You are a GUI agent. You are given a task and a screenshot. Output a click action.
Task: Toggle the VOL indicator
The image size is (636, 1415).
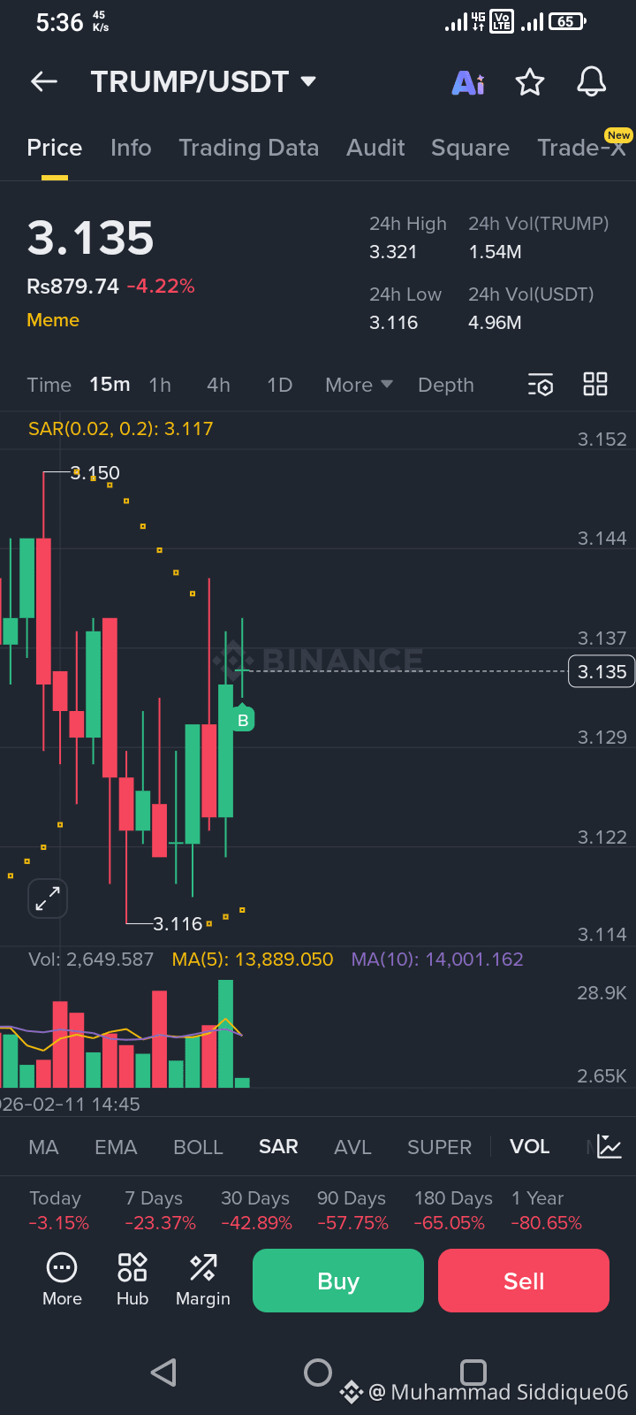tap(529, 1147)
